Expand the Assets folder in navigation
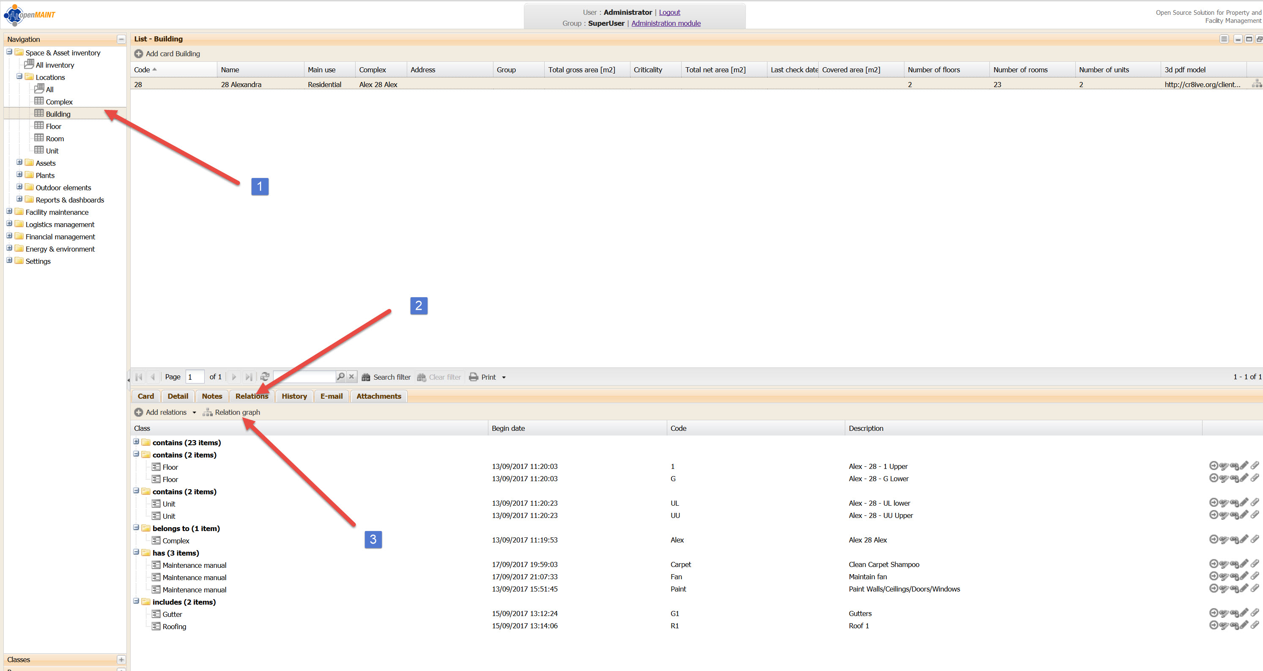This screenshot has height=671, width=1263. 19,162
